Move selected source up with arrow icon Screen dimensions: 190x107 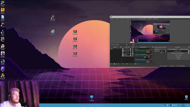(129, 64)
